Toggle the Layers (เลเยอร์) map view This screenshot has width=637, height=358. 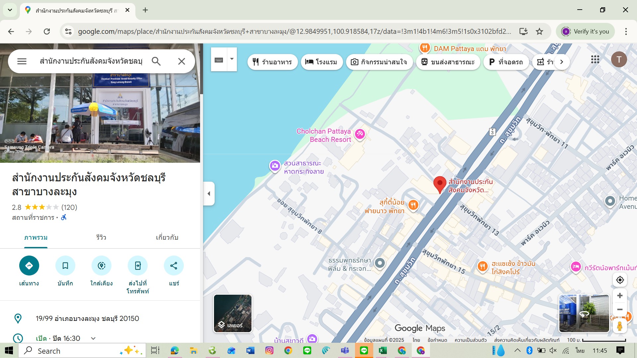(233, 313)
